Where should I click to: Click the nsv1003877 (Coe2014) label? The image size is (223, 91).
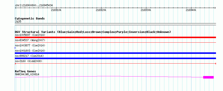coord(30,45)
